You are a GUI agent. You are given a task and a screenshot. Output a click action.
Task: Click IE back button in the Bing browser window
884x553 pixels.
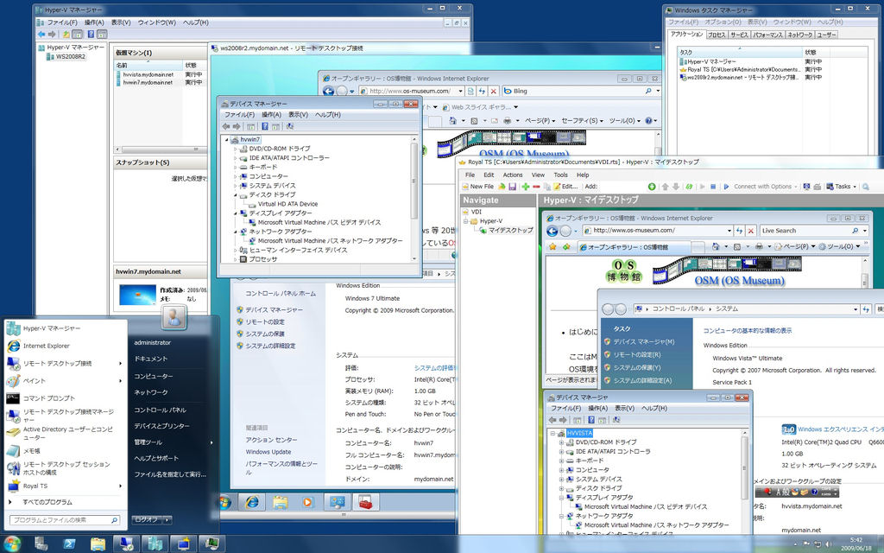[328, 91]
